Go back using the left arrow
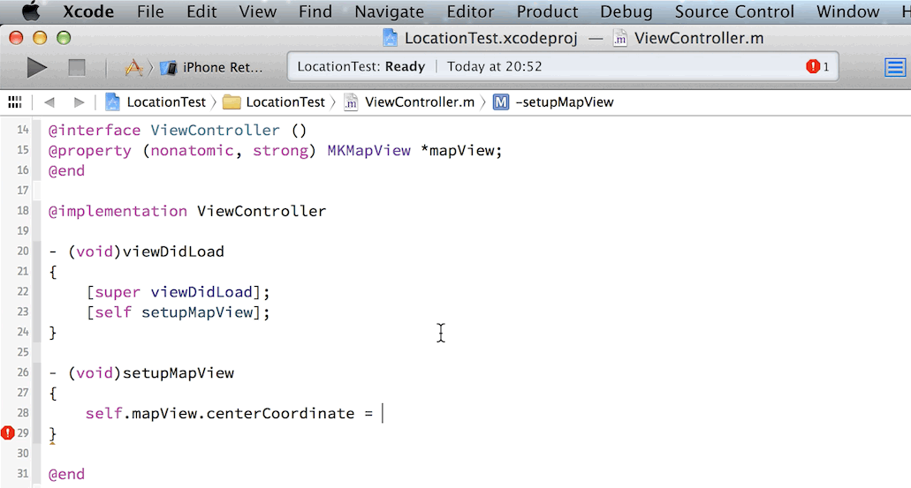This screenshot has height=488, width=911. coord(49,101)
